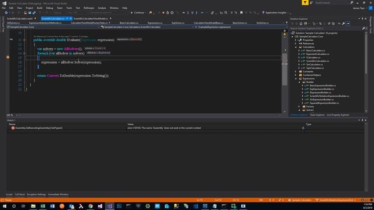374x210 pixels.
Task: Open the Exception Settings tab
Action: click(36, 194)
